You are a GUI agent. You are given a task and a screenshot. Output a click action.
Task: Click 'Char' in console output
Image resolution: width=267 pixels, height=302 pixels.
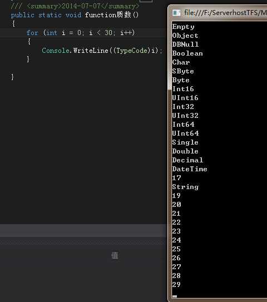181,62
